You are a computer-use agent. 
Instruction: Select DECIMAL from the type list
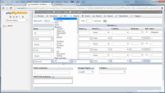tap(60, 41)
